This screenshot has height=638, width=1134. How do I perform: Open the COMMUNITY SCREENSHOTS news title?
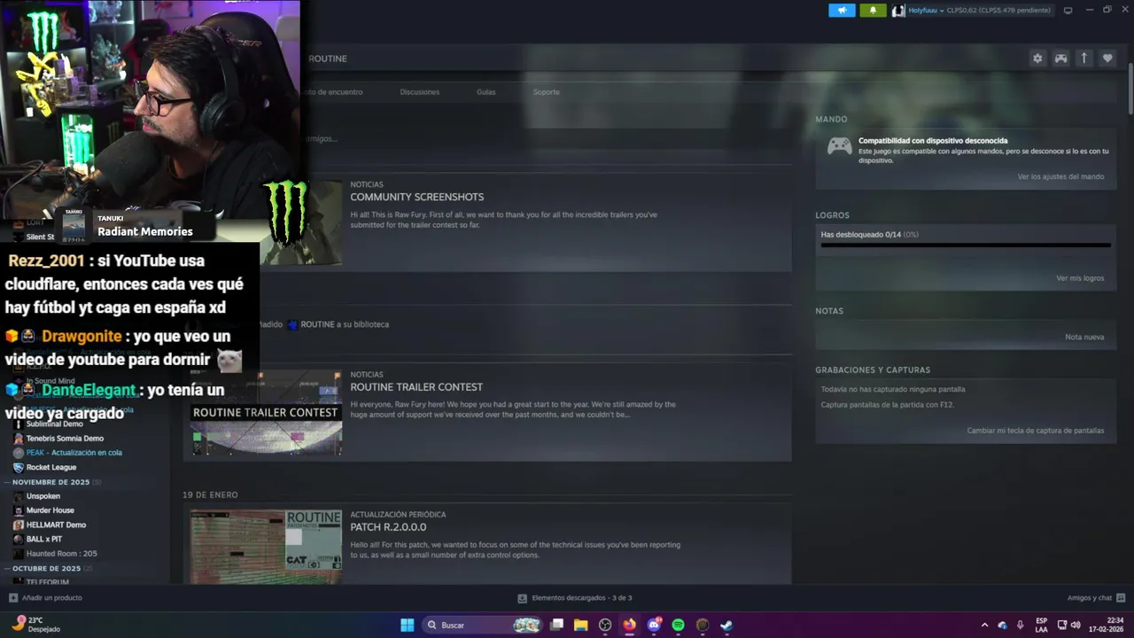point(417,197)
